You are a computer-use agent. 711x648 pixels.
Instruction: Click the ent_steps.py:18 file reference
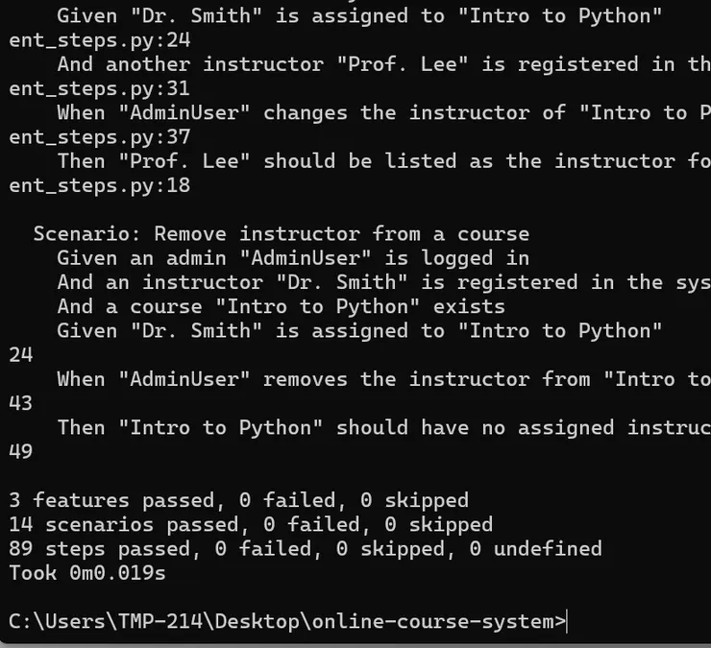[x=100, y=185]
